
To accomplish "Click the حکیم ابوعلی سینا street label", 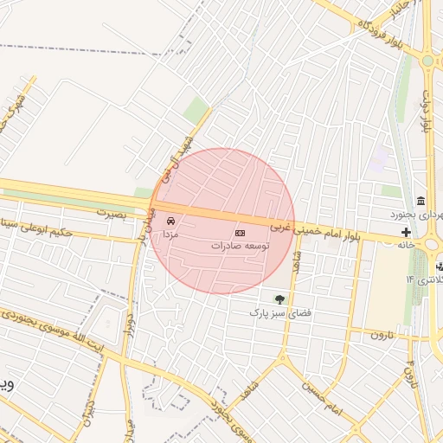I will 36,228.
